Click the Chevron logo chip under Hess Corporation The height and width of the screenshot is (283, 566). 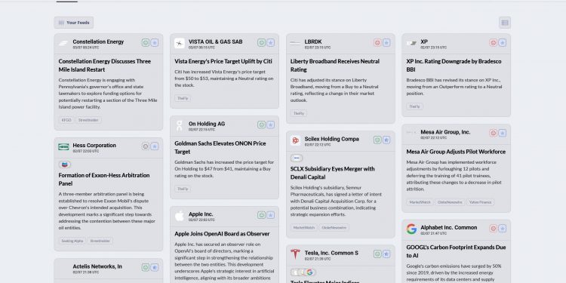pos(65,165)
